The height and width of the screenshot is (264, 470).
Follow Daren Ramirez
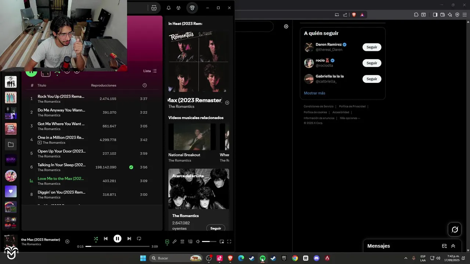(372, 47)
